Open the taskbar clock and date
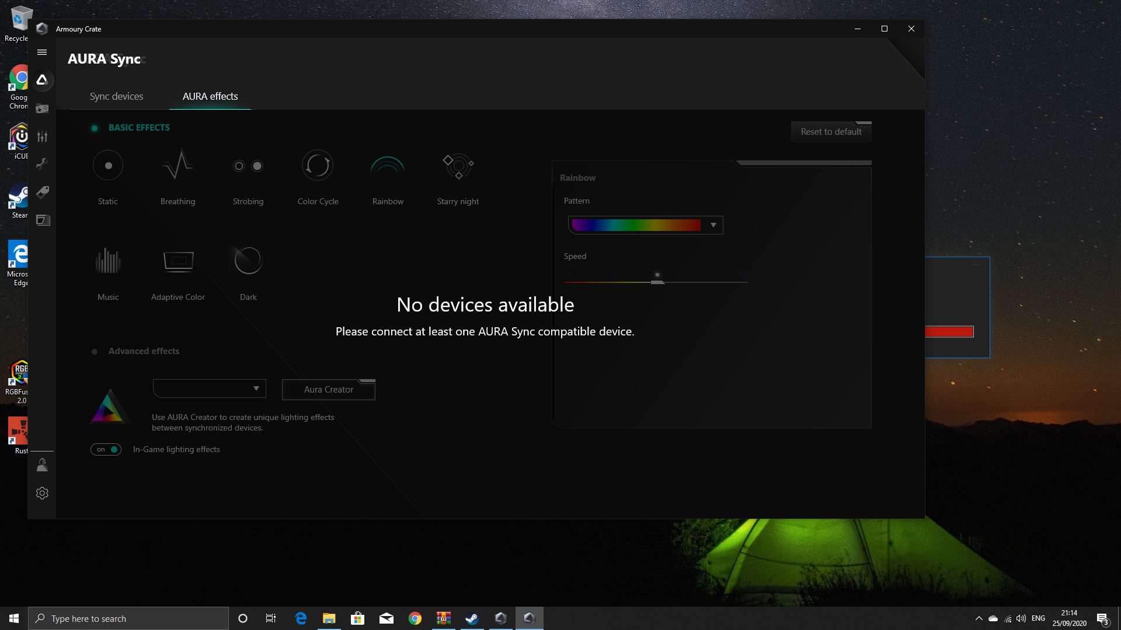This screenshot has height=630, width=1121. 1069,618
